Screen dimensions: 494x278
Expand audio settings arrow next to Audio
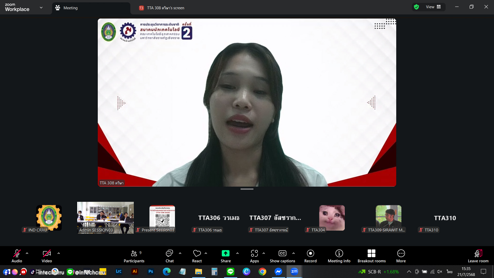tap(27, 253)
